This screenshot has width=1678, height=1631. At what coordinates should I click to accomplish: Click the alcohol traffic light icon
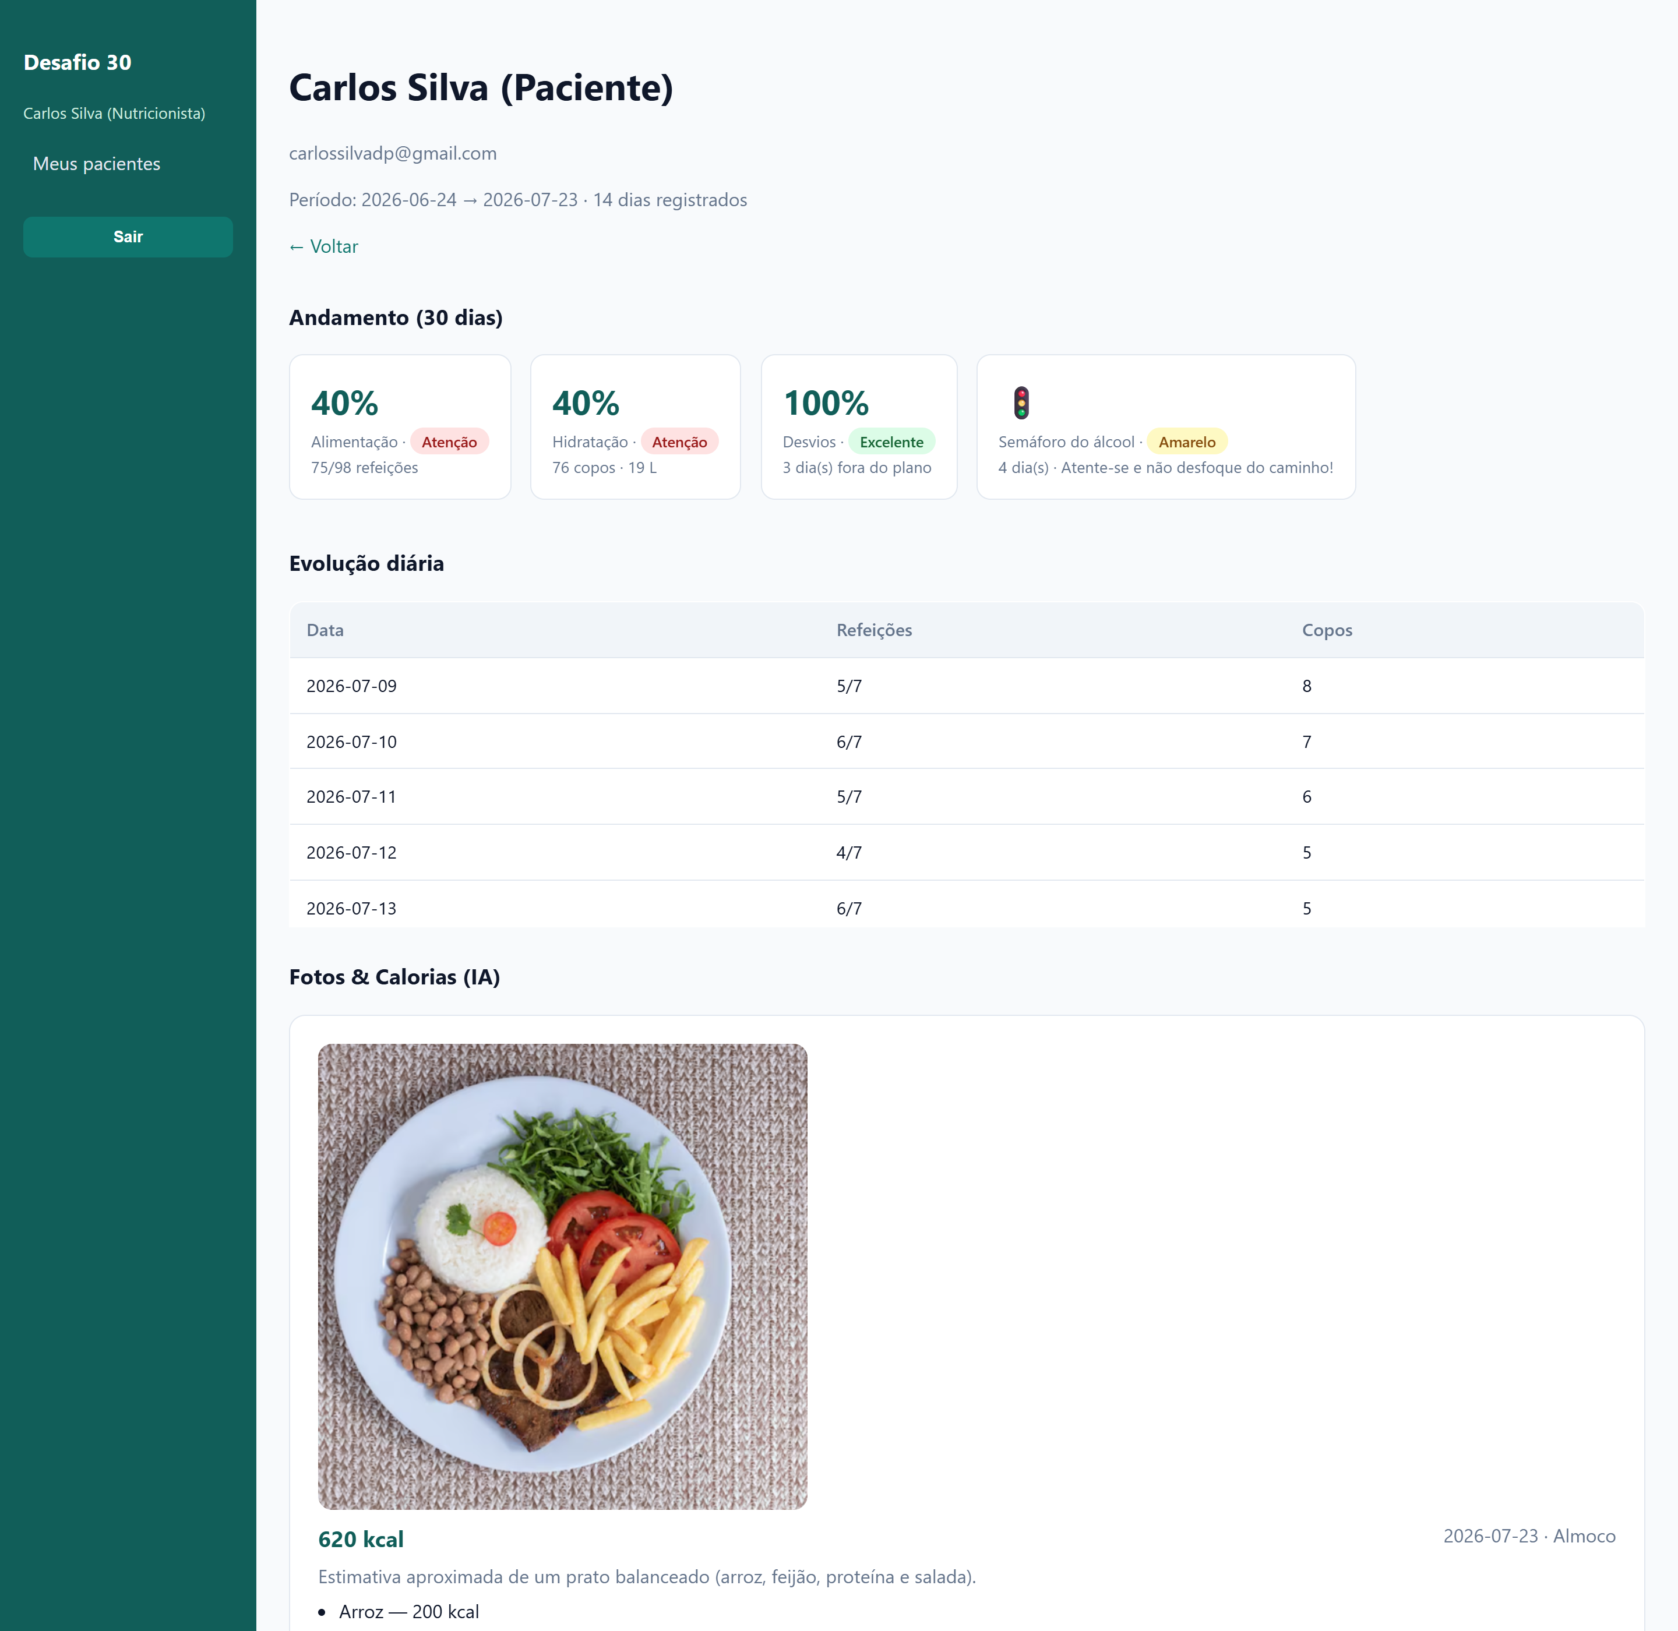[1021, 403]
